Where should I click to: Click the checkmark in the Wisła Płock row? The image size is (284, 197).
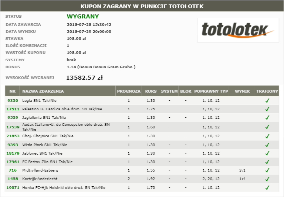point(267,145)
